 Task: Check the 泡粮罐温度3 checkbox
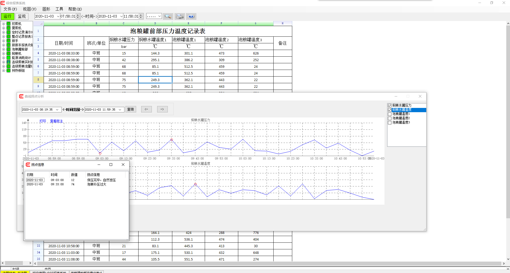coord(390,123)
